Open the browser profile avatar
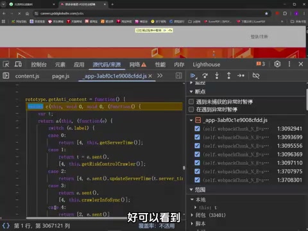This screenshot has height=231, width=308. (x=296, y=13)
